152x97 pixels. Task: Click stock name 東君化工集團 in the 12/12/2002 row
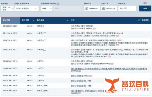[x=42, y=86]
